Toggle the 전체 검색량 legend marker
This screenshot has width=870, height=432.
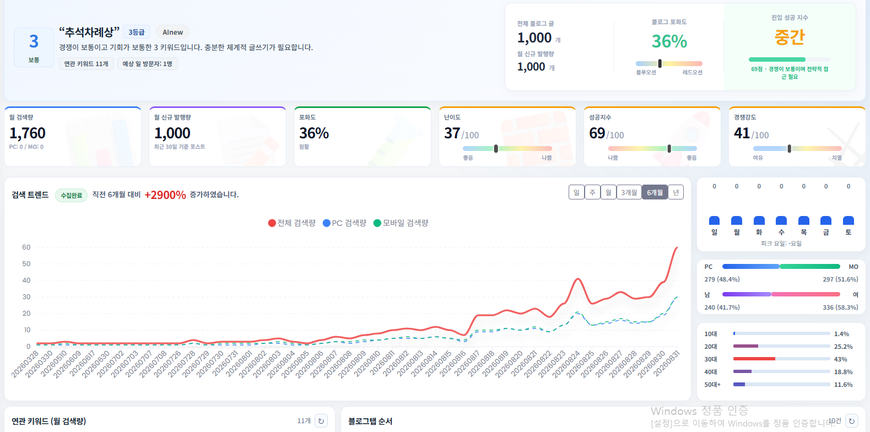272,223
